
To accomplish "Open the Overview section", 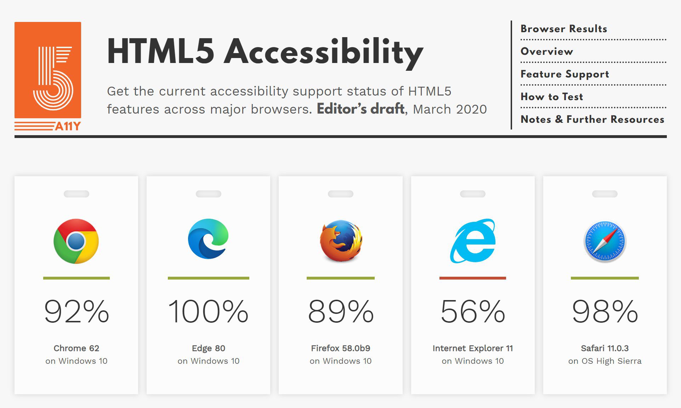I will click(x=546, y=52).
